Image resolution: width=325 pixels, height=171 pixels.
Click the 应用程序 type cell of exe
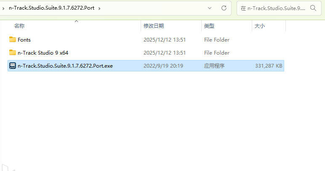214,66
